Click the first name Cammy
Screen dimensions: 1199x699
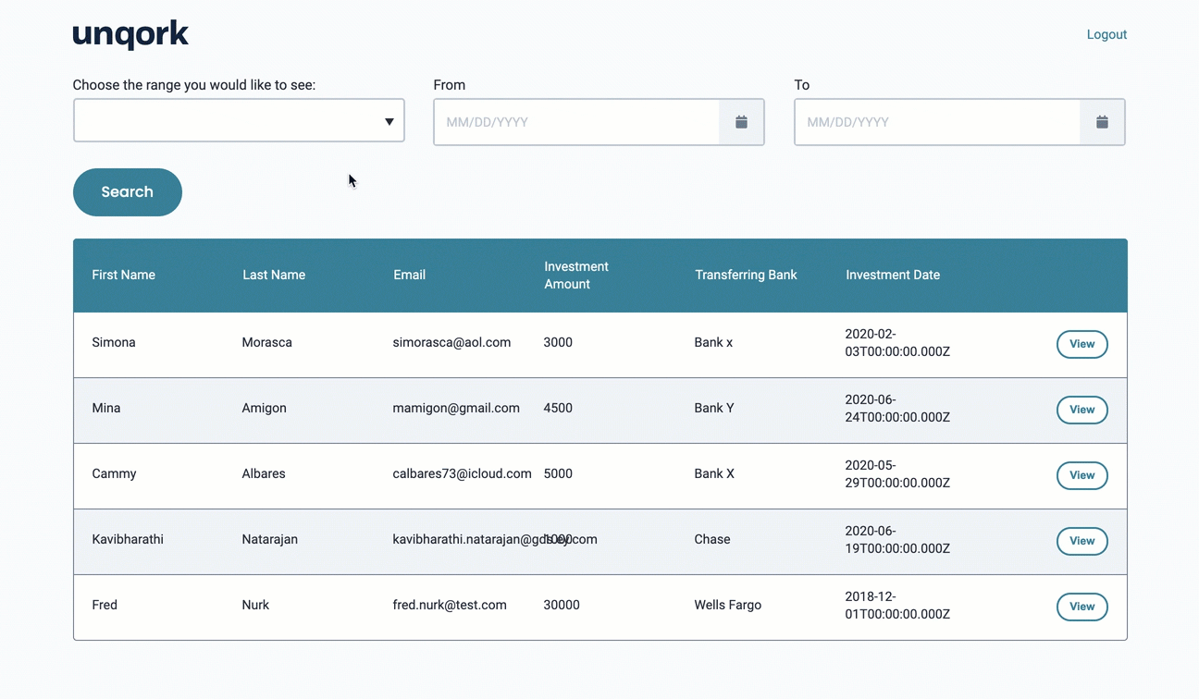(x=114, y=473)
